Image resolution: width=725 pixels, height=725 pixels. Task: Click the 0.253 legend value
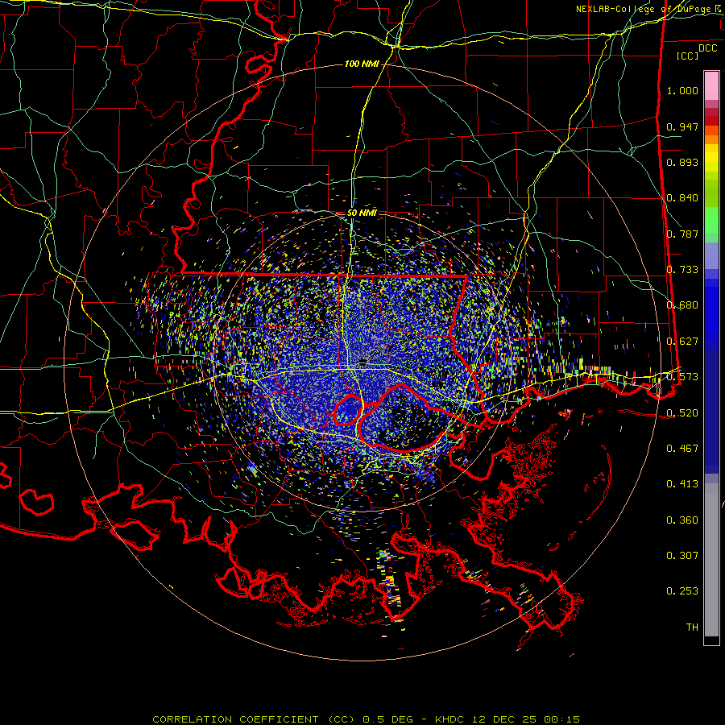682,591
